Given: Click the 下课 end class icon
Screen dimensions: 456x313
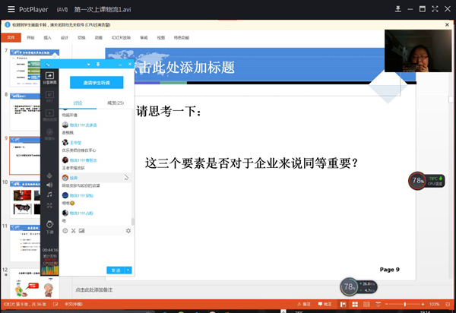Looking at the screenshot, I should click(49, 227).
